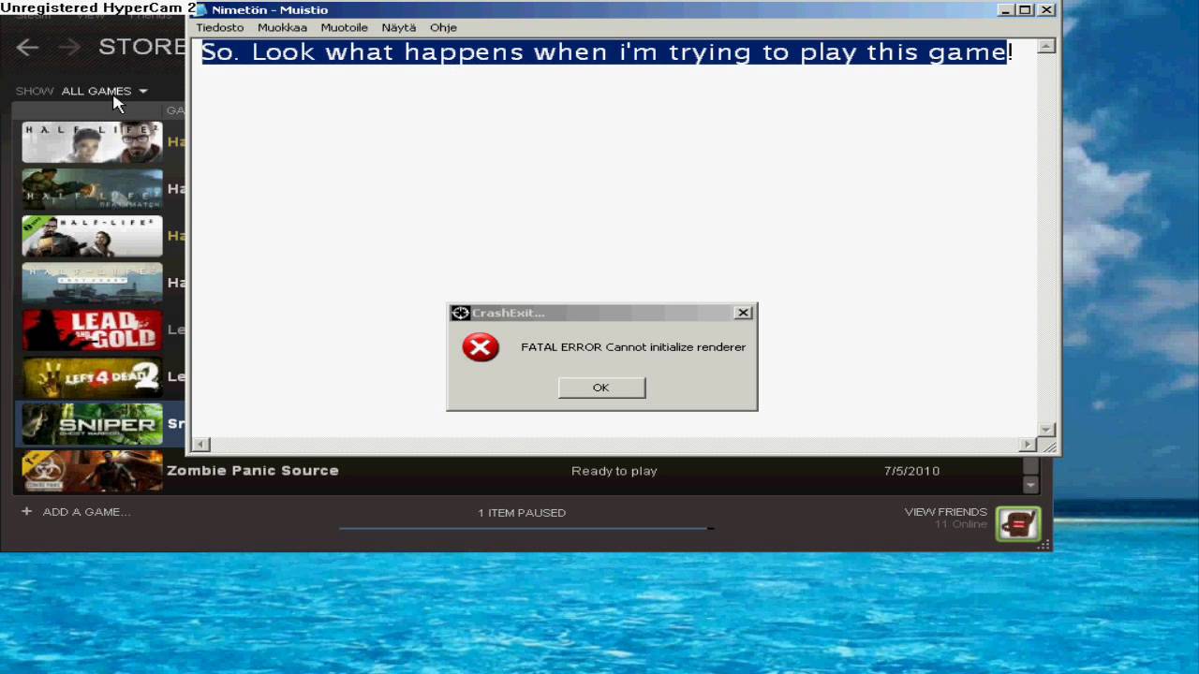Click the Muistio vertical scrollbar down arrow
The width and height of the screenshot is (1199, 674).
point(1047,429)
